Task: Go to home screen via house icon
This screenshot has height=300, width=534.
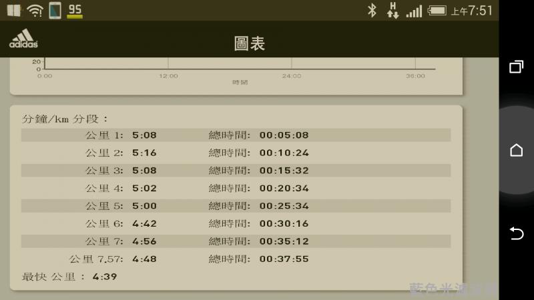Action: tap(516, 150)
